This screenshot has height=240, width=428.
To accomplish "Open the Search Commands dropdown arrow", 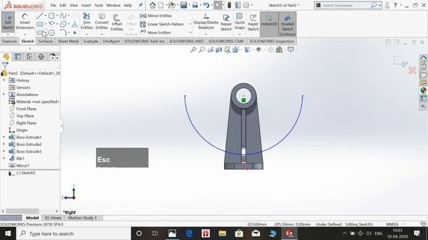I will point(379,5).
